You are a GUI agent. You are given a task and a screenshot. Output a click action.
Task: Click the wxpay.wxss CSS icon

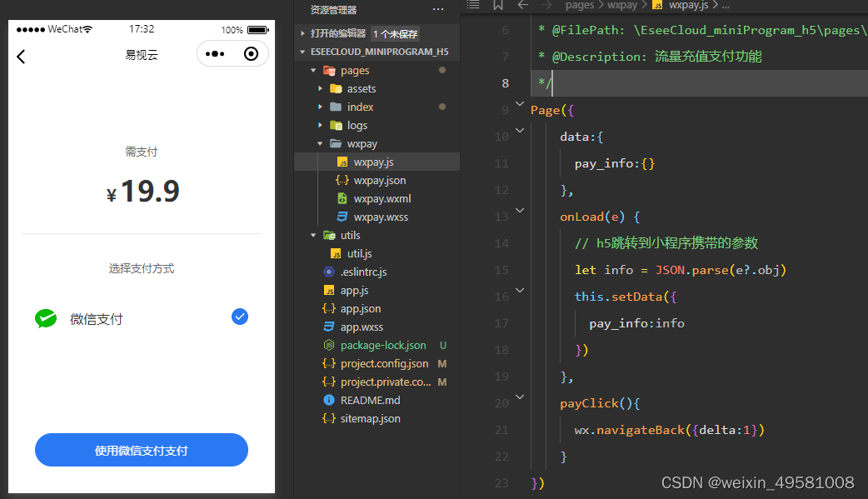(x=342, y=217)
